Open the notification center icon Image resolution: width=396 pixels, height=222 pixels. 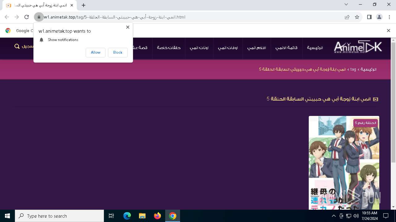click(386, 216)
